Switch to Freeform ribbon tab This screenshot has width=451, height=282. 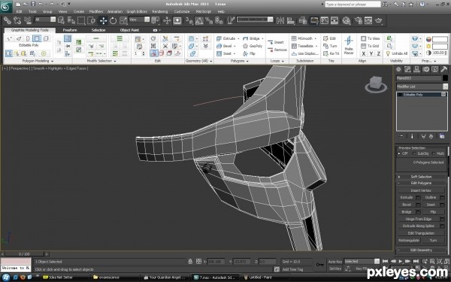(x=70, y=30)
